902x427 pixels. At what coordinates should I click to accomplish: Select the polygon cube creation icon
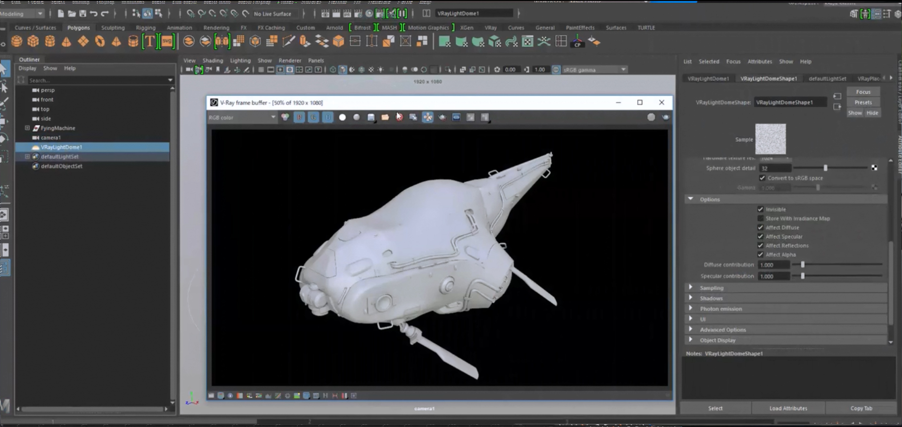click(x=33, y=41)
